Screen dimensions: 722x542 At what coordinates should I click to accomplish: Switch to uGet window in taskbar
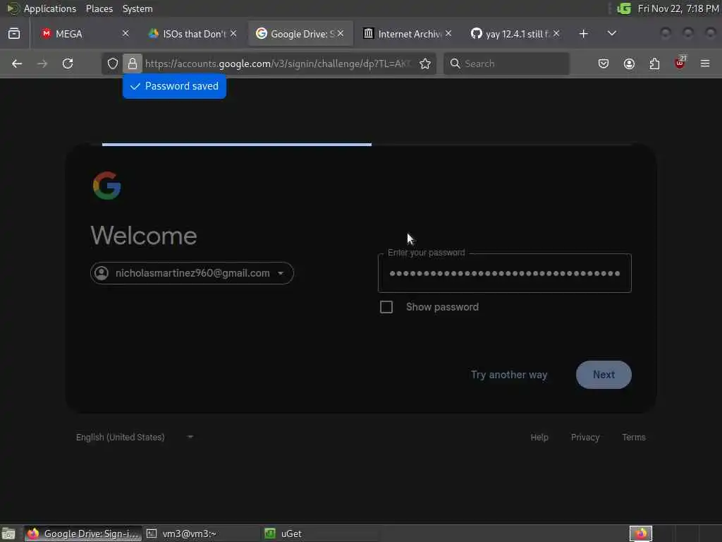pyautogui.click(x=319, y=534)
